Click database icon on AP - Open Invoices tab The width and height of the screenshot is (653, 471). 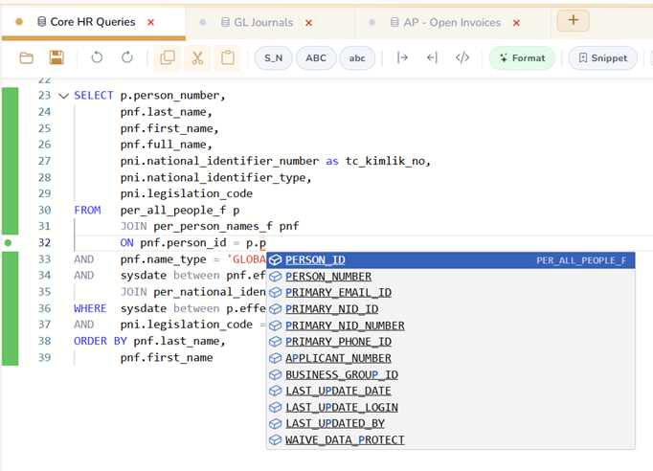[x=394, y=22]
